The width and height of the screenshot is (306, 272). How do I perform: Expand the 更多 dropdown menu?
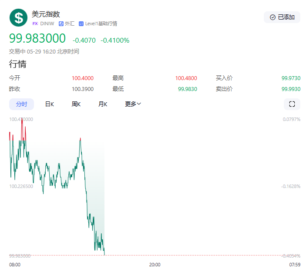[133, 104]
